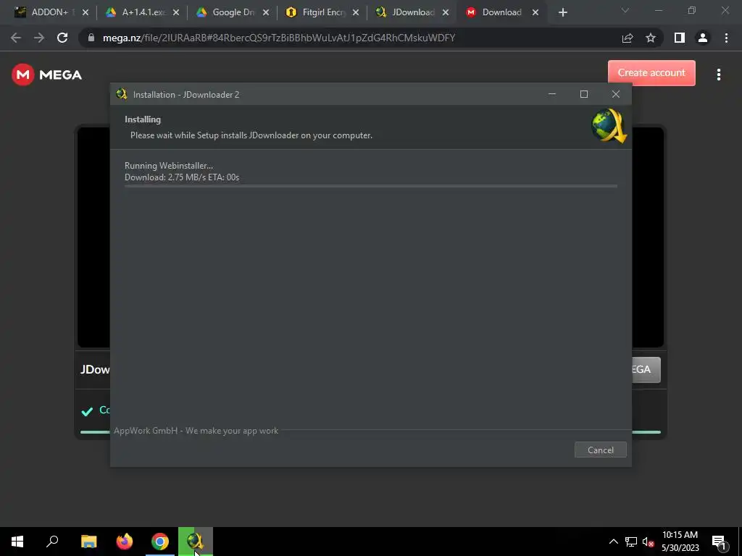Screen dimensions: 742x556
Task: Share this page icon in address bar
Action: coord(628,38)
